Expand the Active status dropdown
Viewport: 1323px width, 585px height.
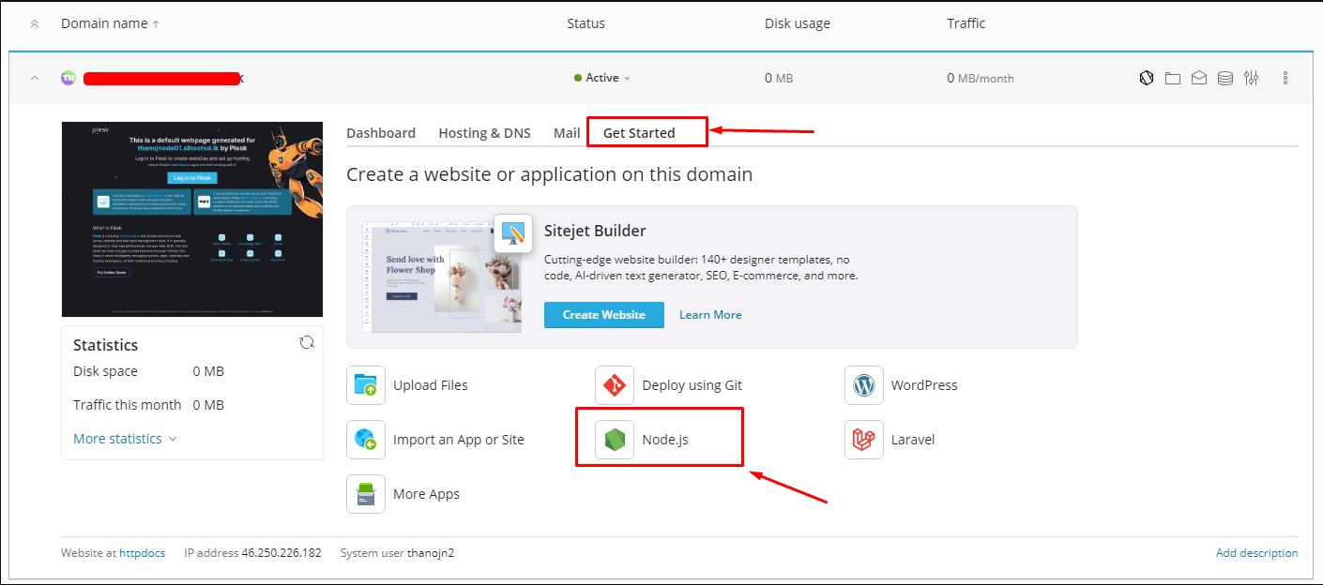tap(601, 78)
